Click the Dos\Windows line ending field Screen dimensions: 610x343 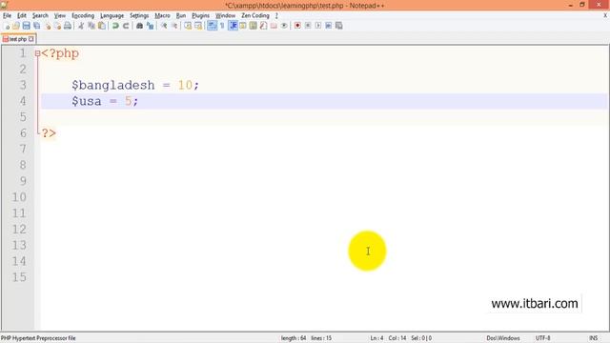point(503,338)
